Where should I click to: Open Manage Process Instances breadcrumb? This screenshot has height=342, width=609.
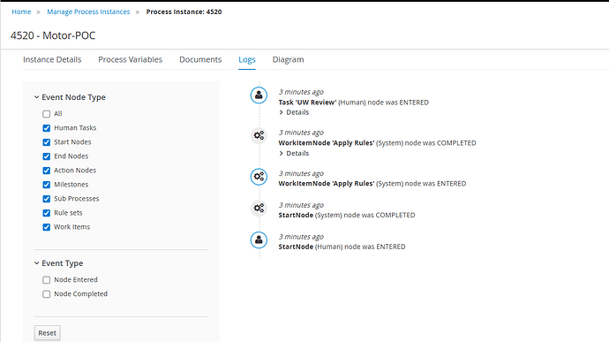pos(88,11)
